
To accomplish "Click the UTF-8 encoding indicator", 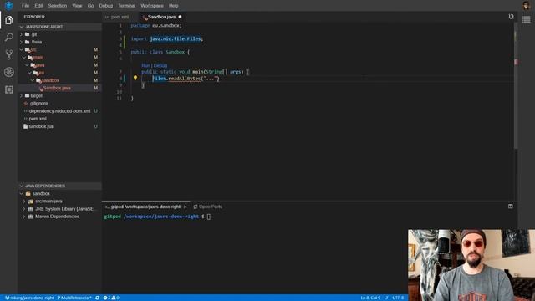I will tap(398, 298).
